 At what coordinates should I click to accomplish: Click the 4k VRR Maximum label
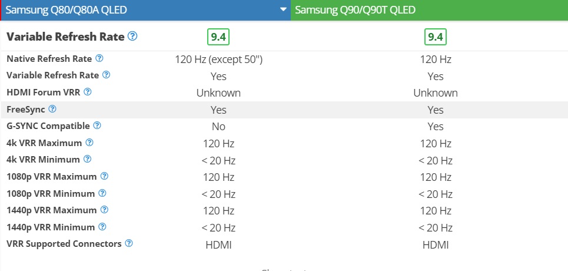(44, 143)
